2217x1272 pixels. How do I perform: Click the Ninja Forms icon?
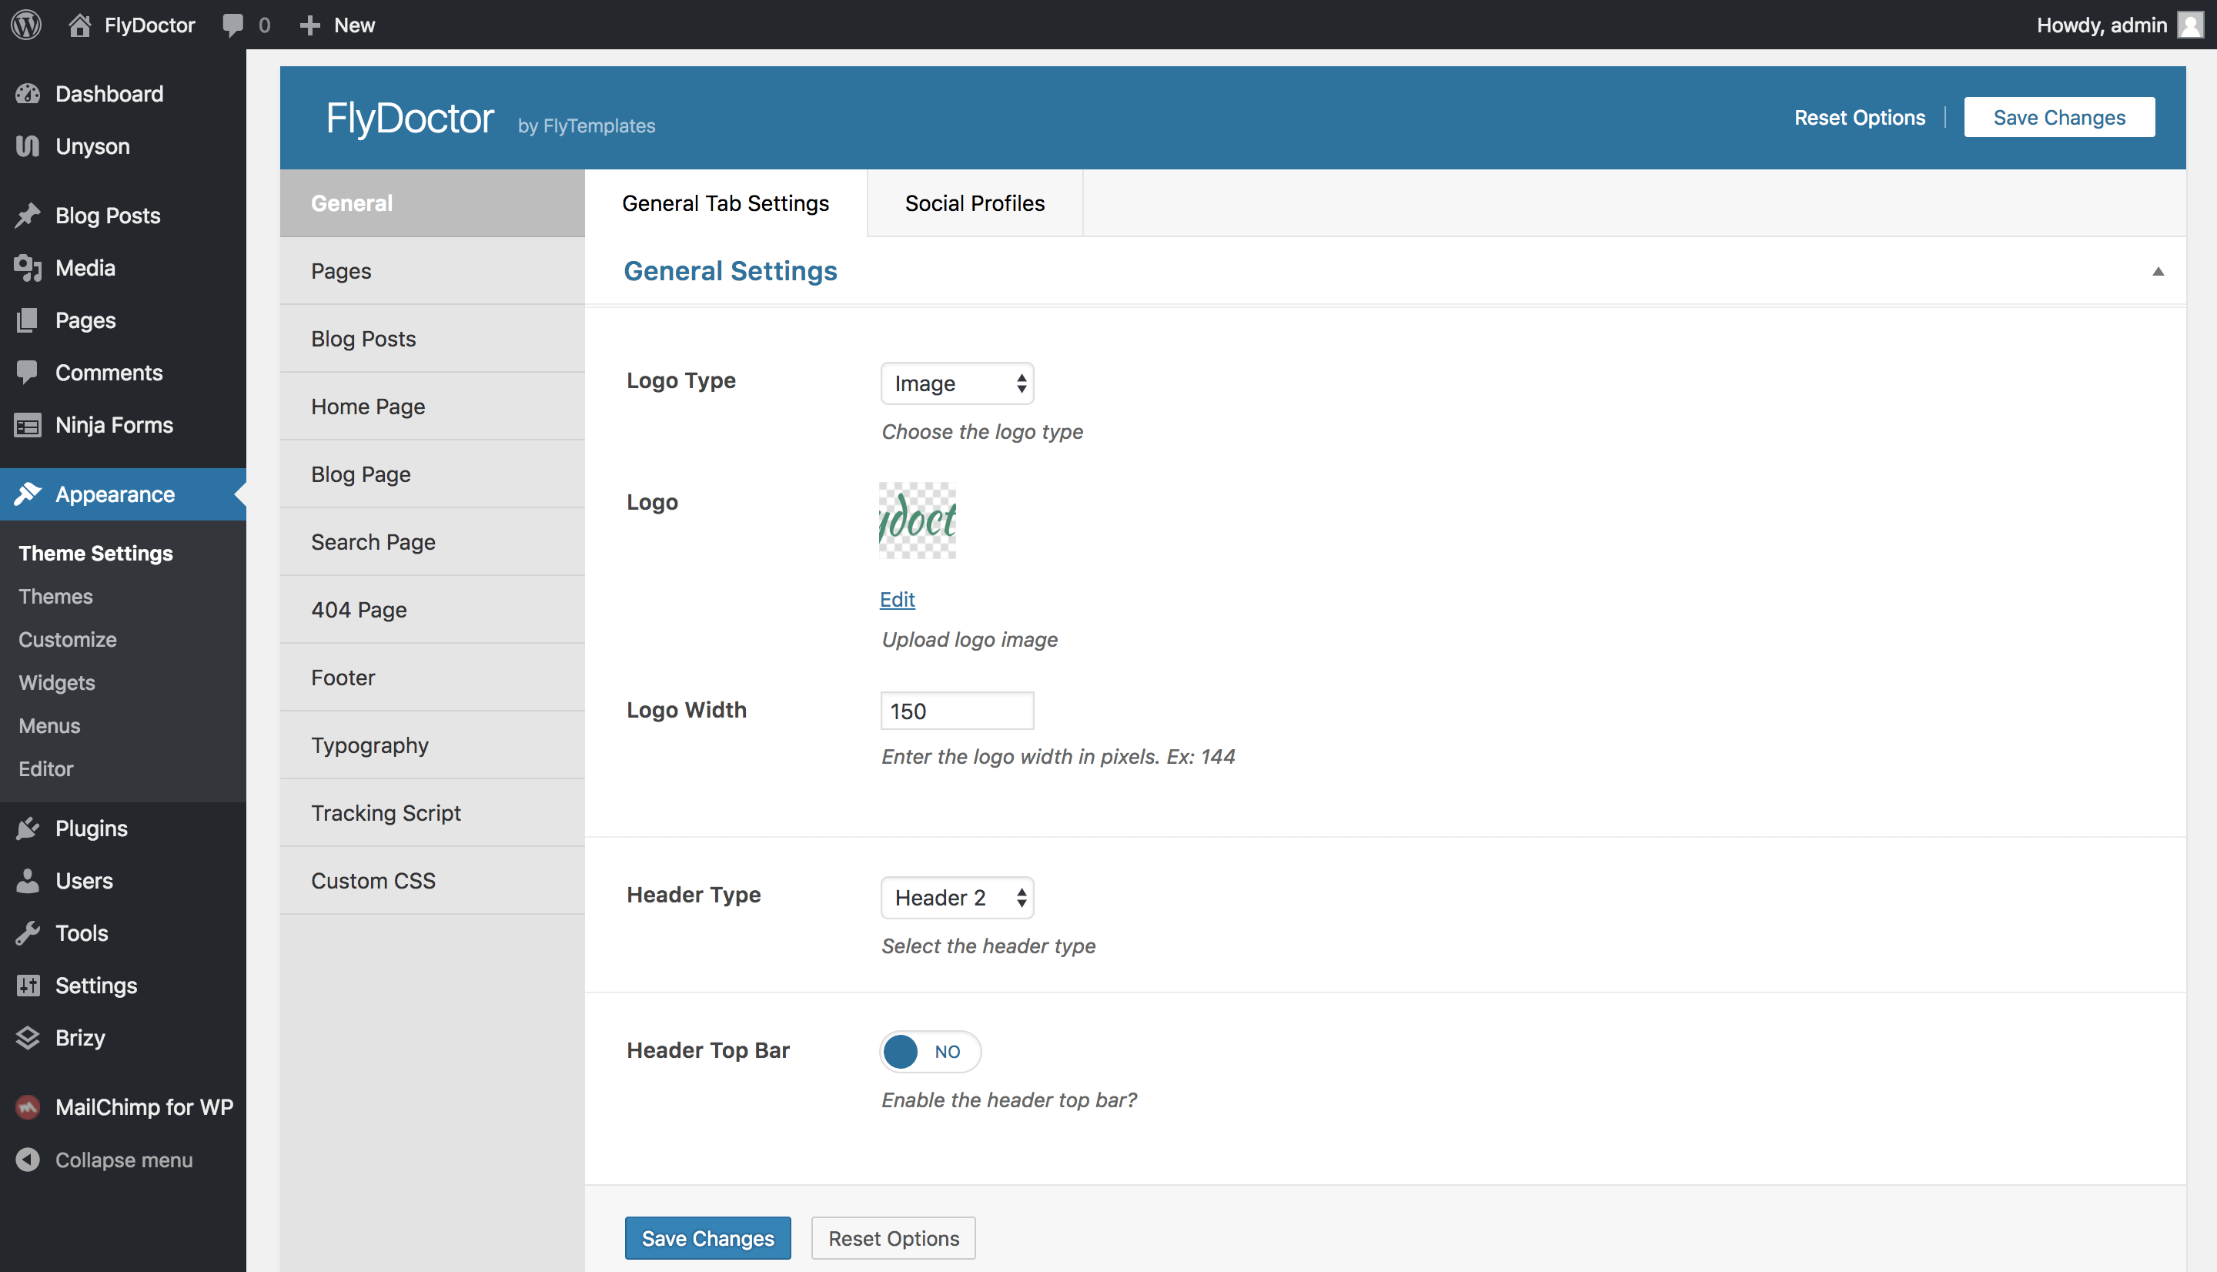28,424
